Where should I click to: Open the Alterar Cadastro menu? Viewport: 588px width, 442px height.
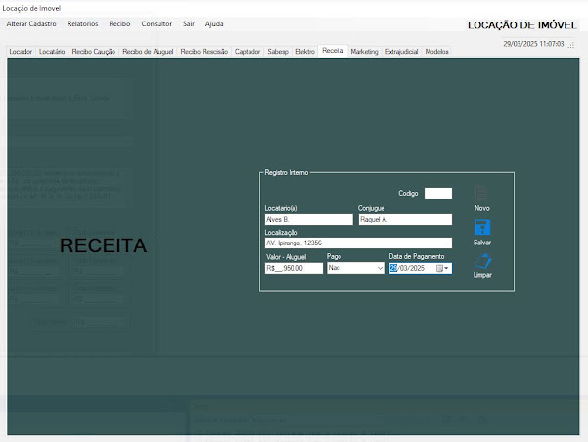(31, 24)
